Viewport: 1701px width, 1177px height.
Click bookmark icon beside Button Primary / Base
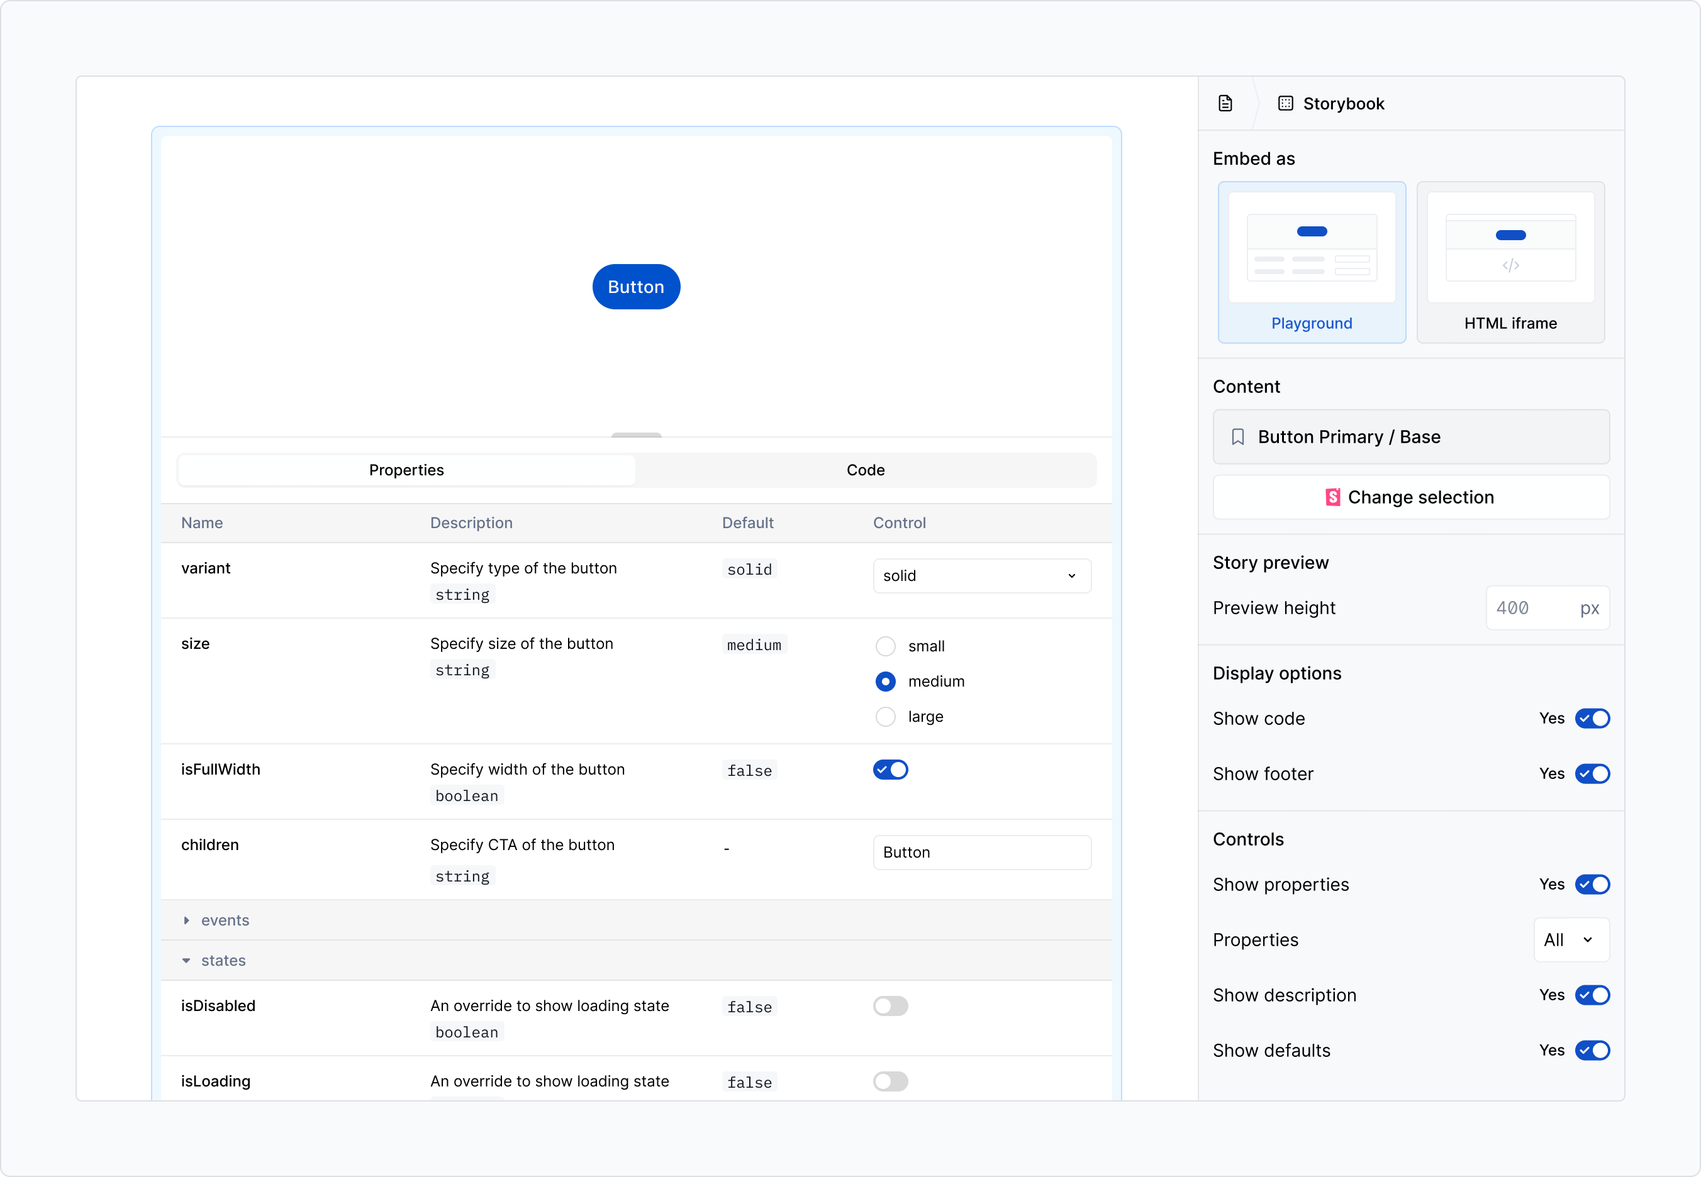[x=1238, y=438]
